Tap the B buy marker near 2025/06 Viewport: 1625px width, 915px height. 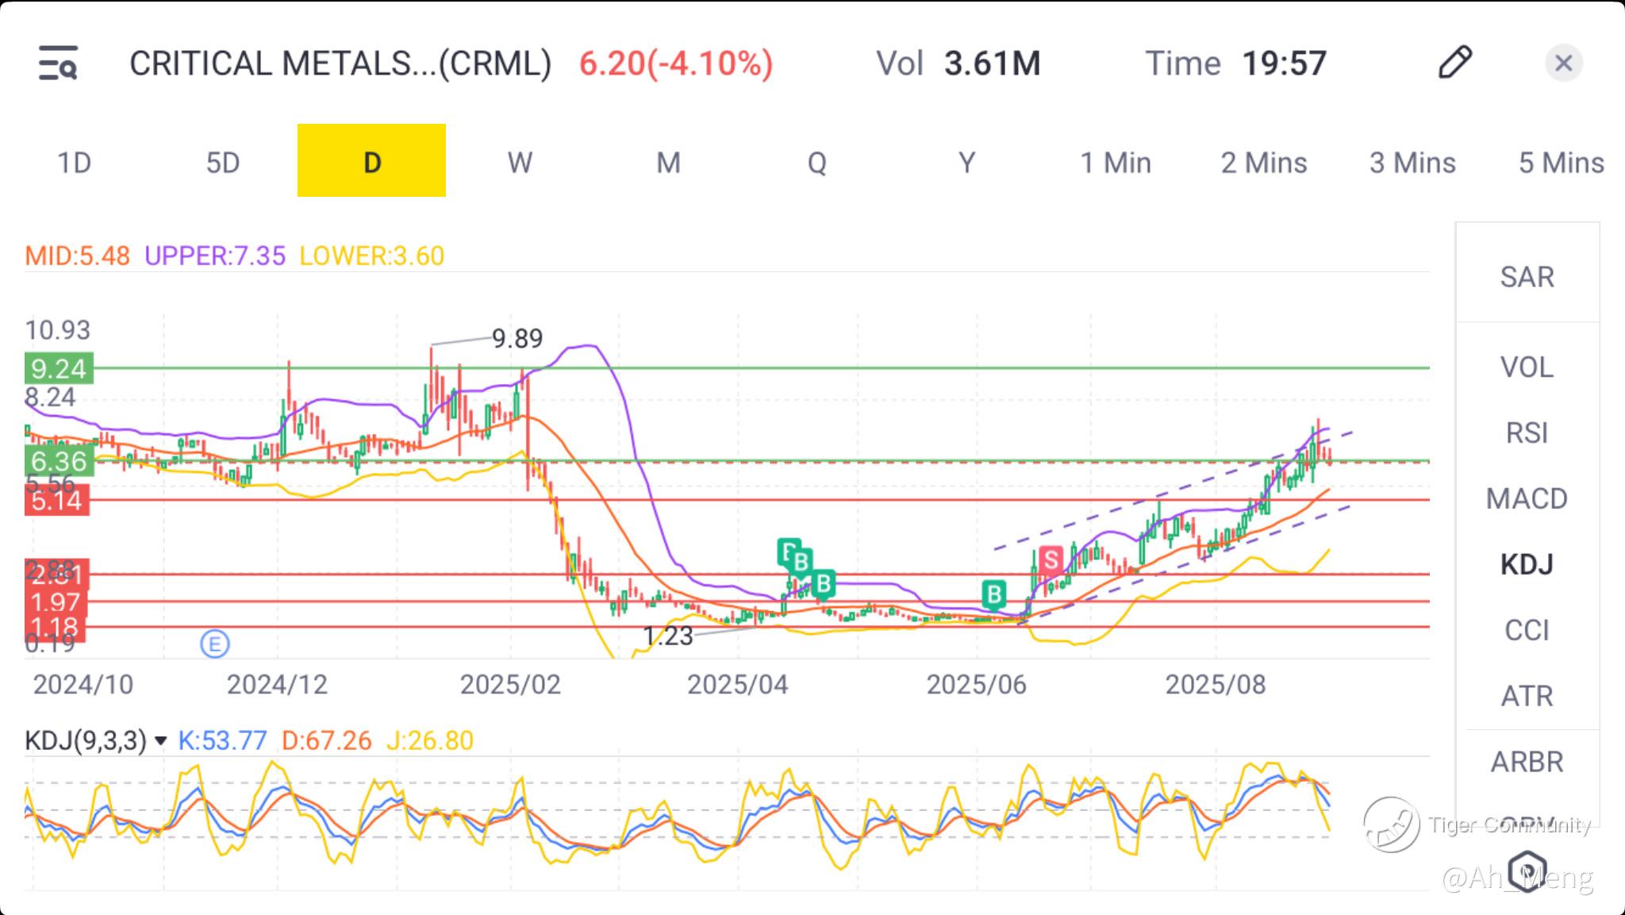[x=993, y=594]
